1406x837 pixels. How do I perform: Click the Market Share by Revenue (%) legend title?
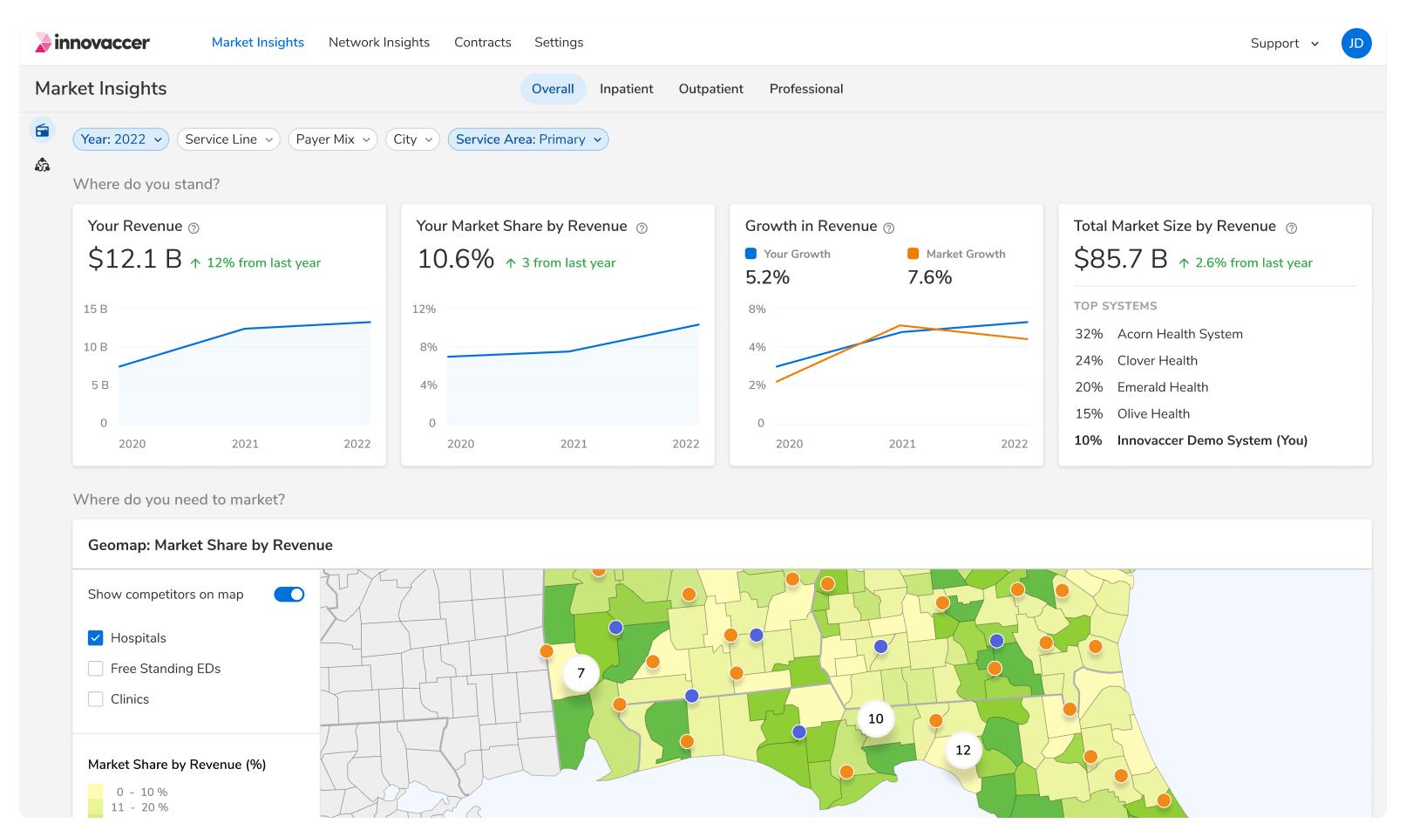[x=177, y=765]
